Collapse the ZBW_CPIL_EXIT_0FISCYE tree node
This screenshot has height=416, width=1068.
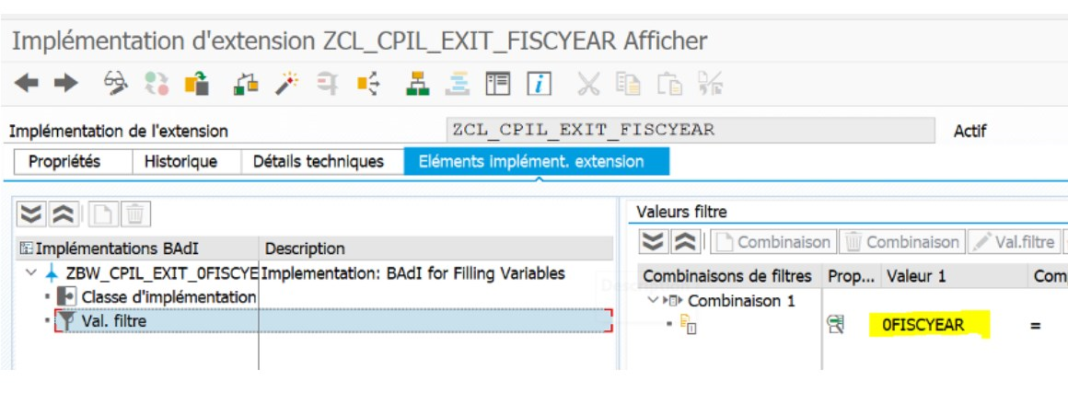pyautogui.click(x=30, y=273)
